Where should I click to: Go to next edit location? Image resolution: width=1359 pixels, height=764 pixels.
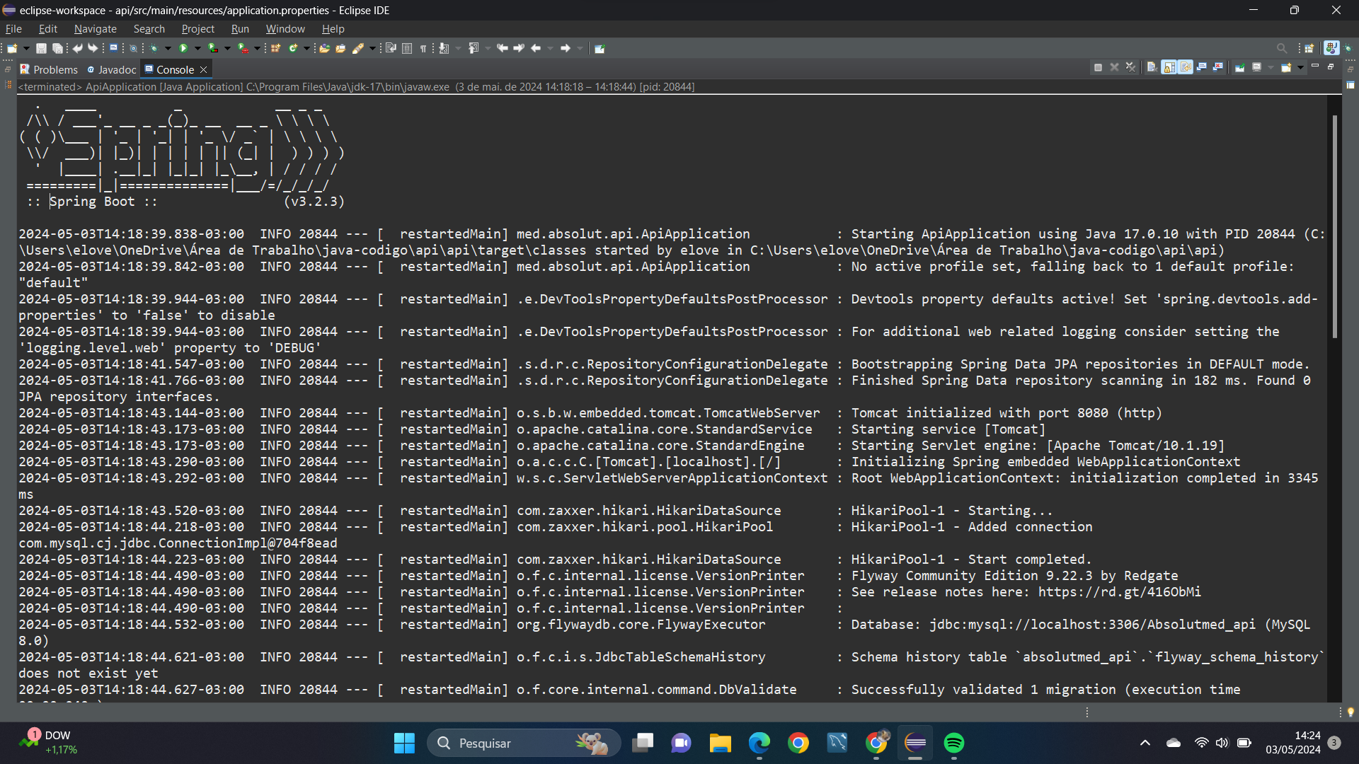point(519,48)
